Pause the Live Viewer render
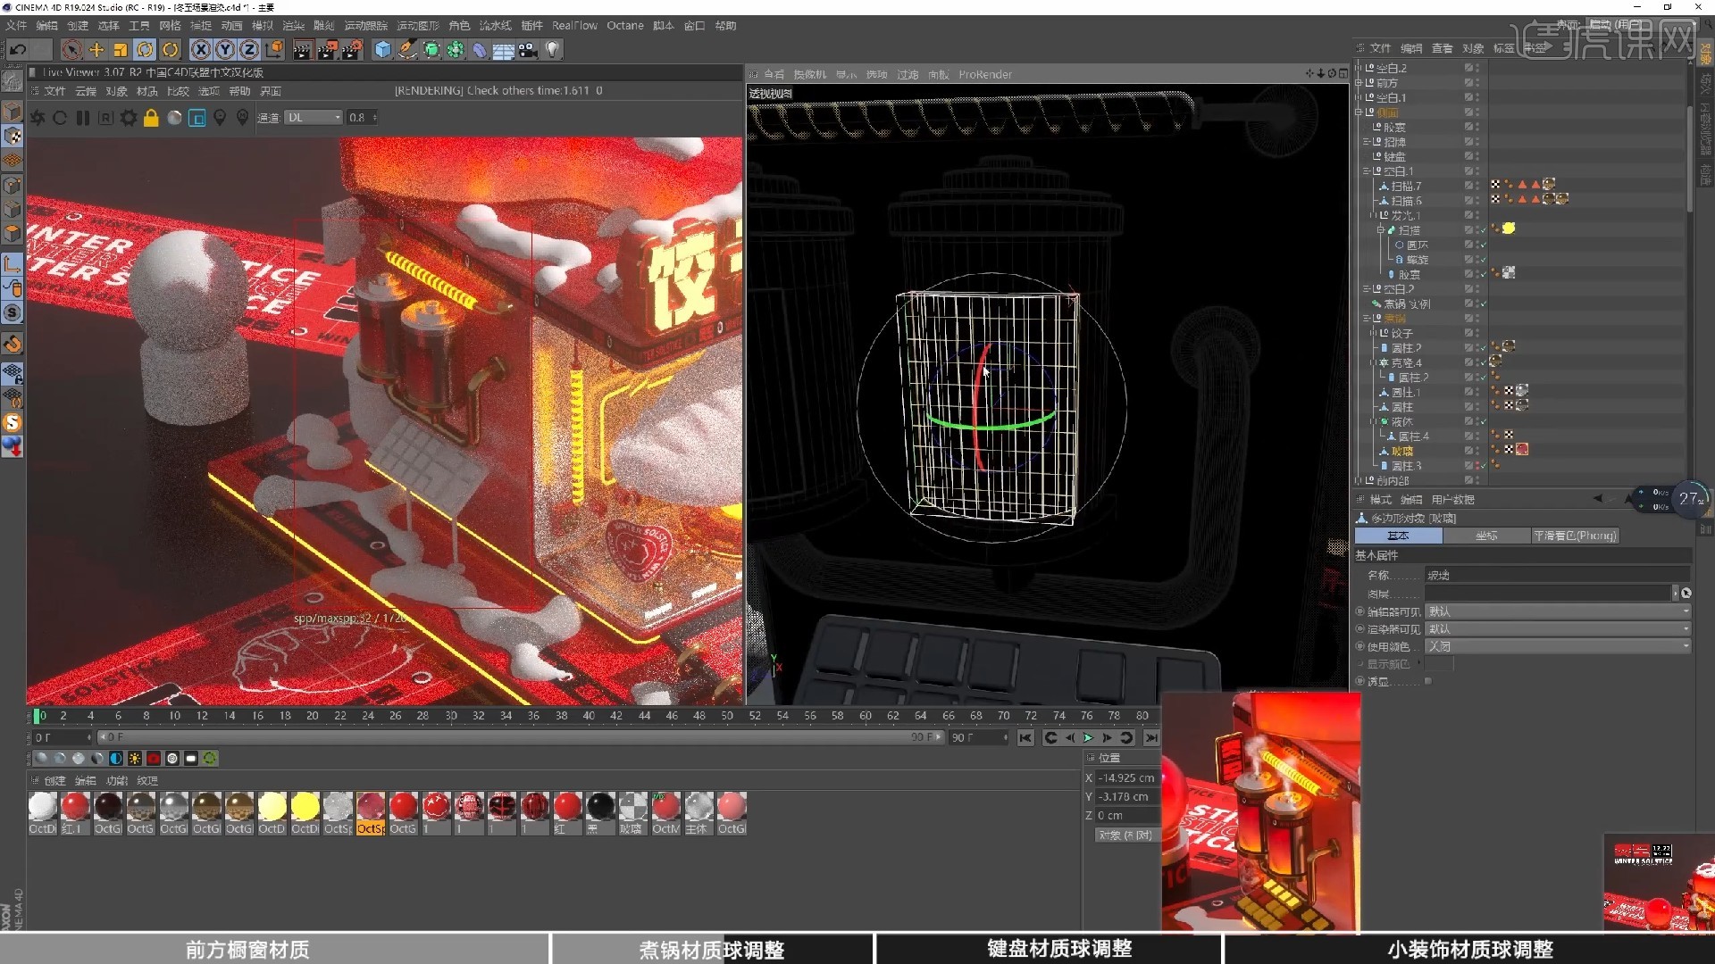The width and height of the screenshot is (1715, 964). (x=83, y=118)
